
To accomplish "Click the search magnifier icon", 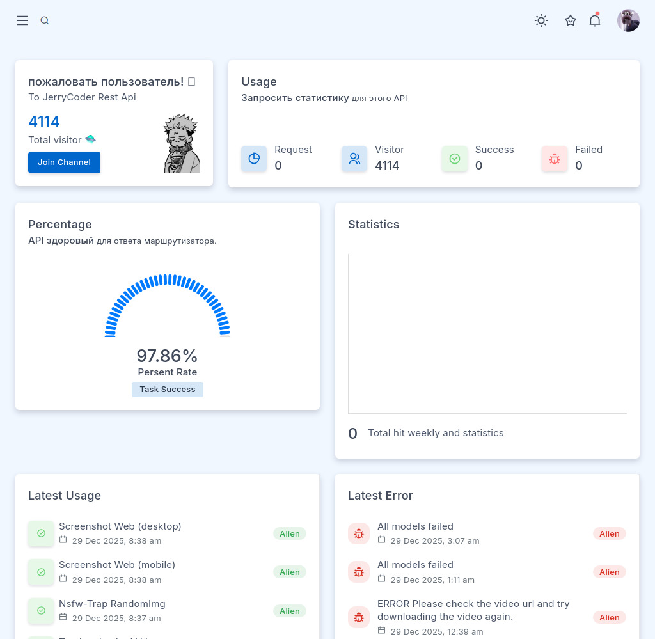I will pyautogui.click(x=45, y=20).
